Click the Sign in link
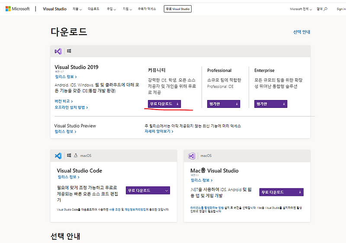 pyautogui.click(x=341, y=9)
